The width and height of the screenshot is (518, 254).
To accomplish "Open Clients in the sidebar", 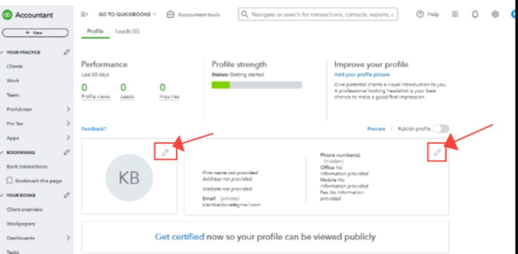I will point(15,67).
